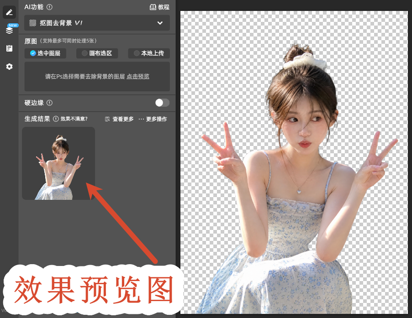Open the 教程 tutorial link

[159, 7]
